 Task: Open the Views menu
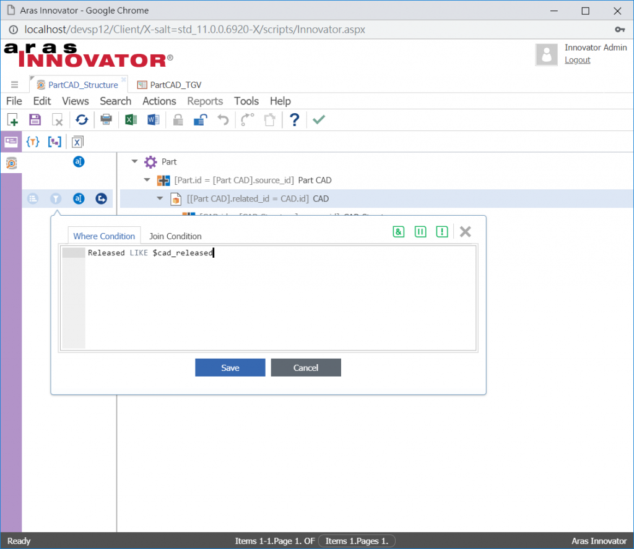click(75, 101)
